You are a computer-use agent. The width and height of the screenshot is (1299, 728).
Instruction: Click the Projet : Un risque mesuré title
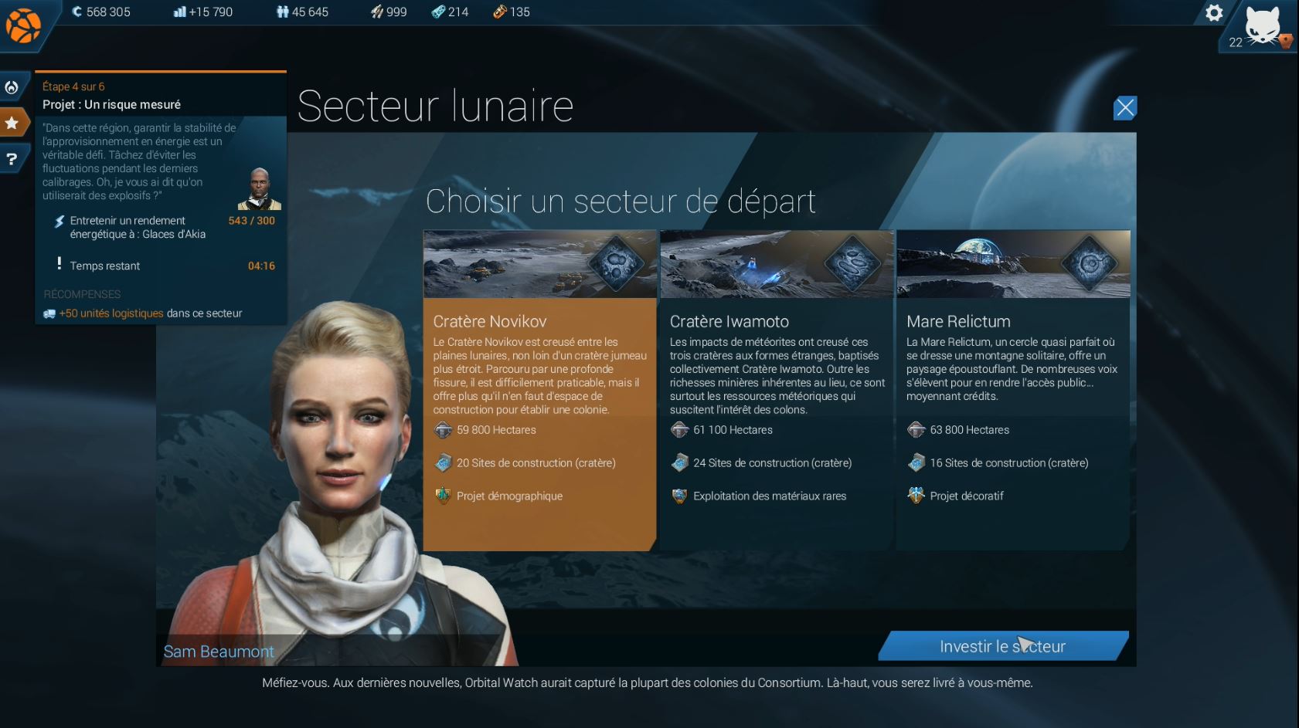pyautogui.click(x=111, y=104)
